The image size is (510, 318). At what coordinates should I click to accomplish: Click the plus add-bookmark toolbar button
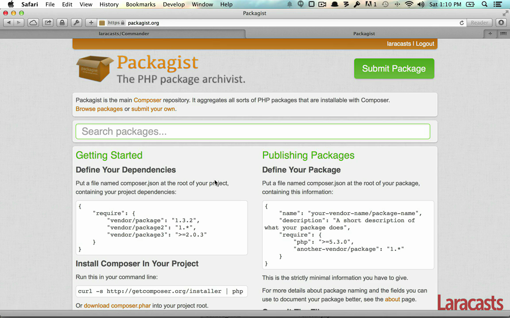91,23
